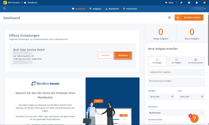Screen dimensions: 209x125
Task: Click Fällige Aufgaben counter
Action: [x=161, y=34]
